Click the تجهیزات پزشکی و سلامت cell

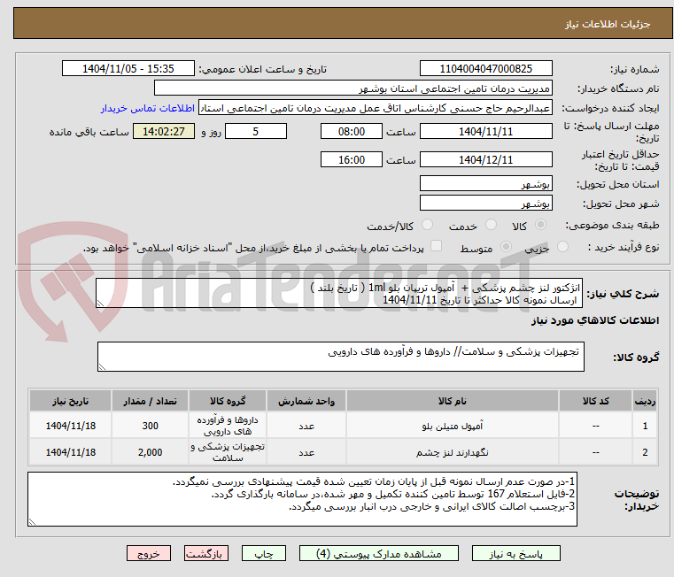pos(228,452)
